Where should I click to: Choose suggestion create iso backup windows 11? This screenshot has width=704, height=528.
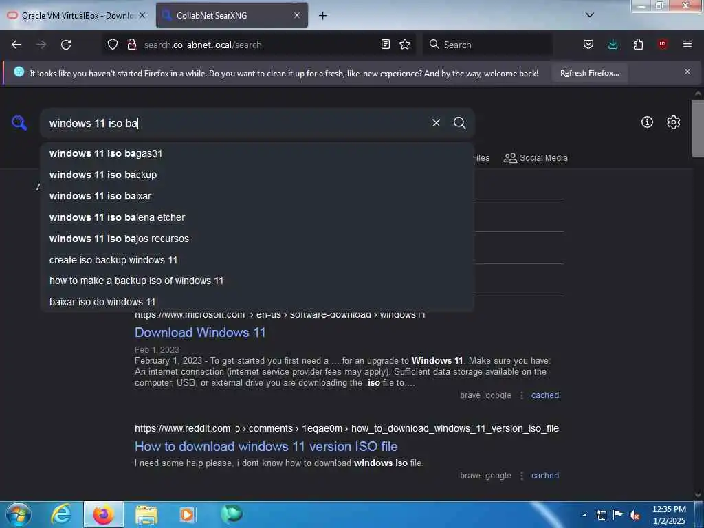tap(257, 259)
